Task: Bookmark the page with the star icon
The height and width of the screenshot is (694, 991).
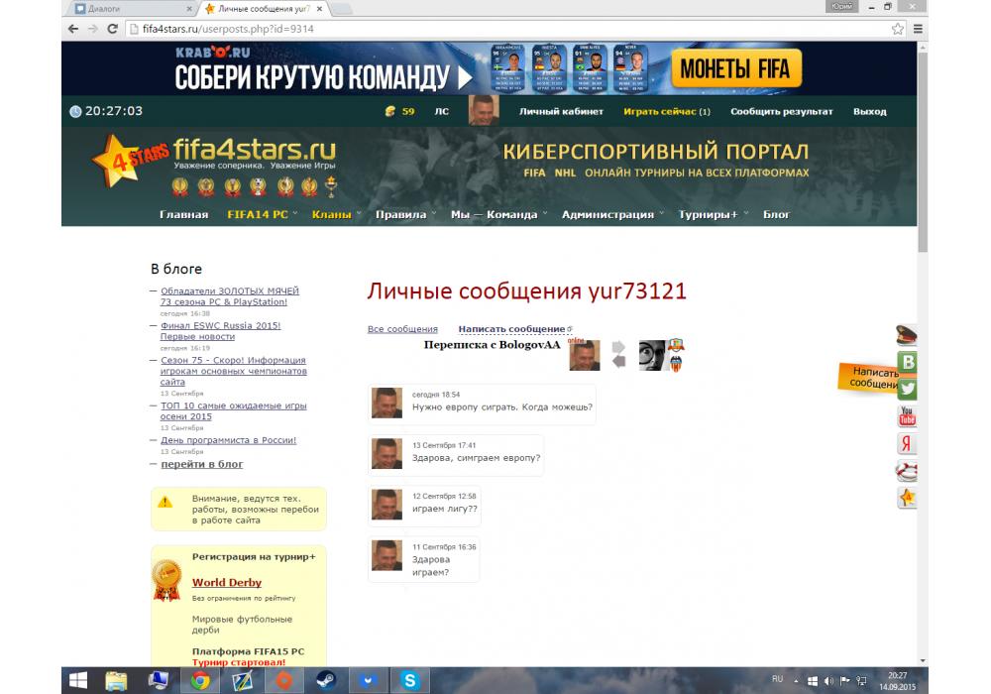Action: pos(898,29)
